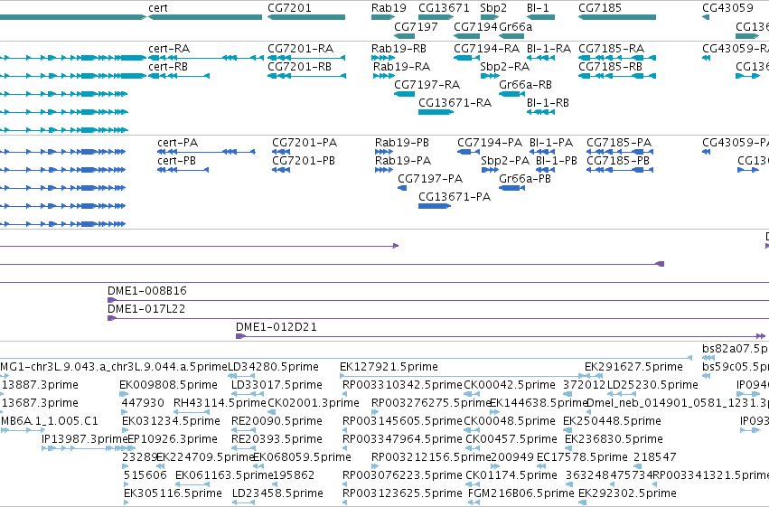Select transcript label 'Rab19-RA'
Viewport: 769px width, 507px height.
(x=401, y=67)
